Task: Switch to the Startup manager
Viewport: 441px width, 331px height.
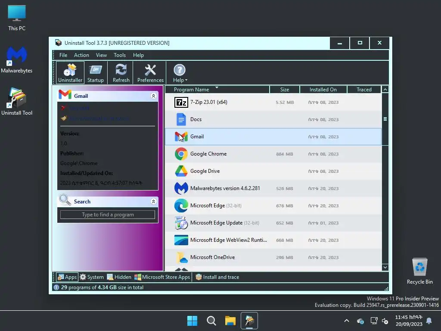Action: tap(95, 72)
